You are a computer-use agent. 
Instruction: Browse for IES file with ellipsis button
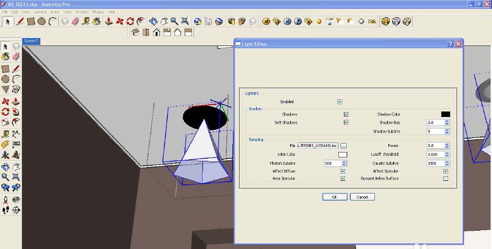tap(343, 146)
